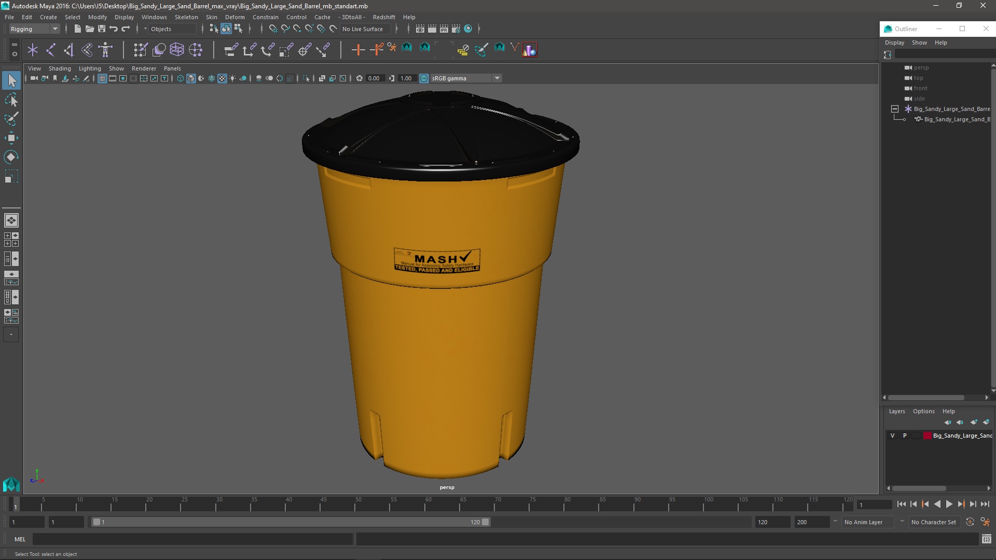Click the Open Scene folder icon
The height and width of the screenshot is (560, 996).
click(x=89, y=29)
